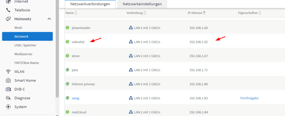Select the Netzwerk submenu item
Image resolution: width=285 pixels, height=116 pixels.
pos(27,36)
